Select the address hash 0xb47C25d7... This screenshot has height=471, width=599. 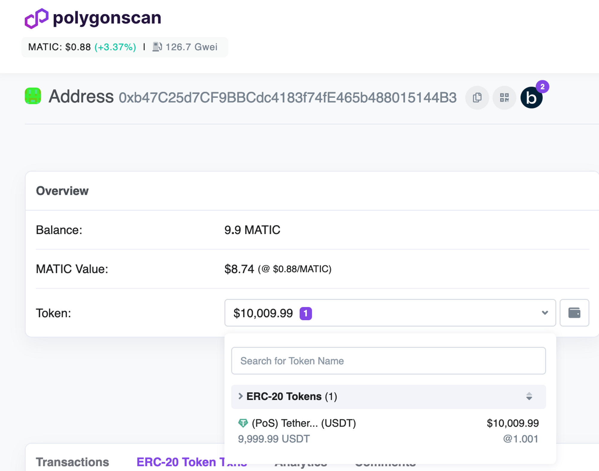[x=288, y=98]
